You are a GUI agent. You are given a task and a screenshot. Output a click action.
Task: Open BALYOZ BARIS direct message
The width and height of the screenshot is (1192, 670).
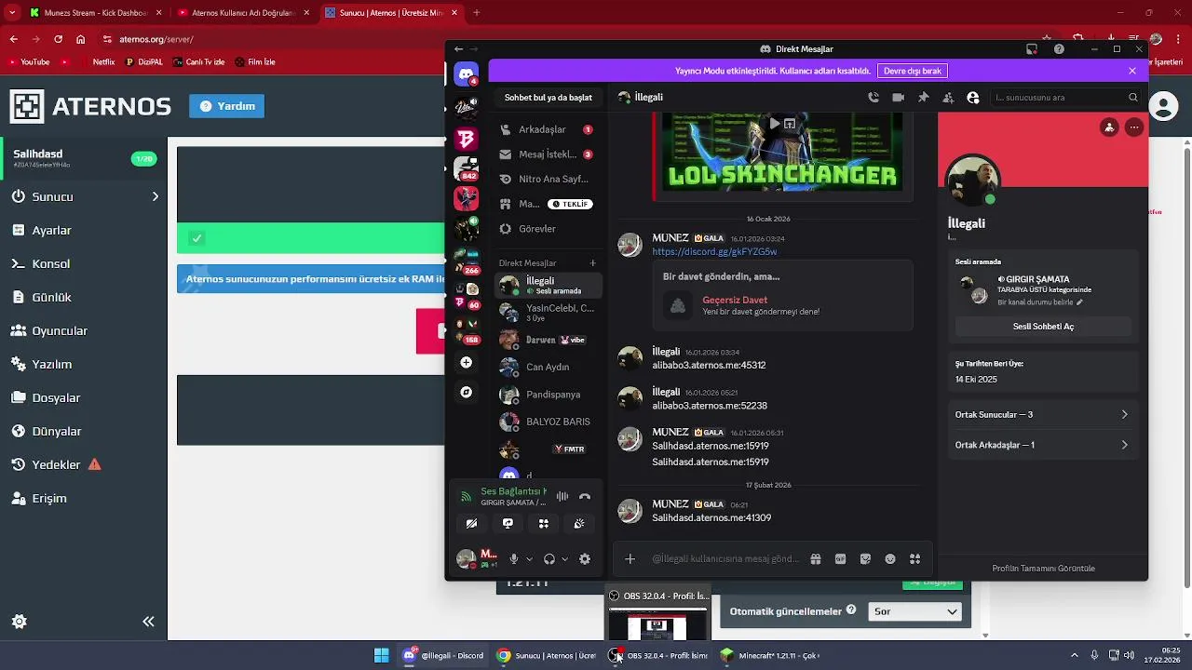tap(548, 422)
